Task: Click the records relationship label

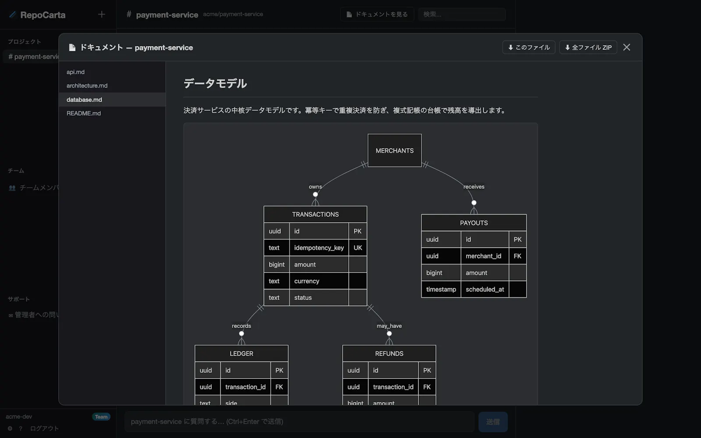Action: click(241, 326)
